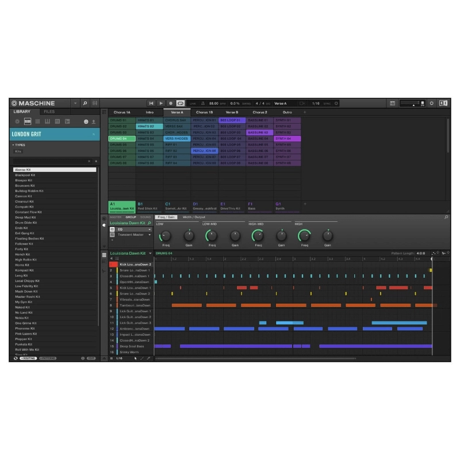Switch to the FILES tab
The height and width of the screenshot is (460, 460).
(49, 112)
